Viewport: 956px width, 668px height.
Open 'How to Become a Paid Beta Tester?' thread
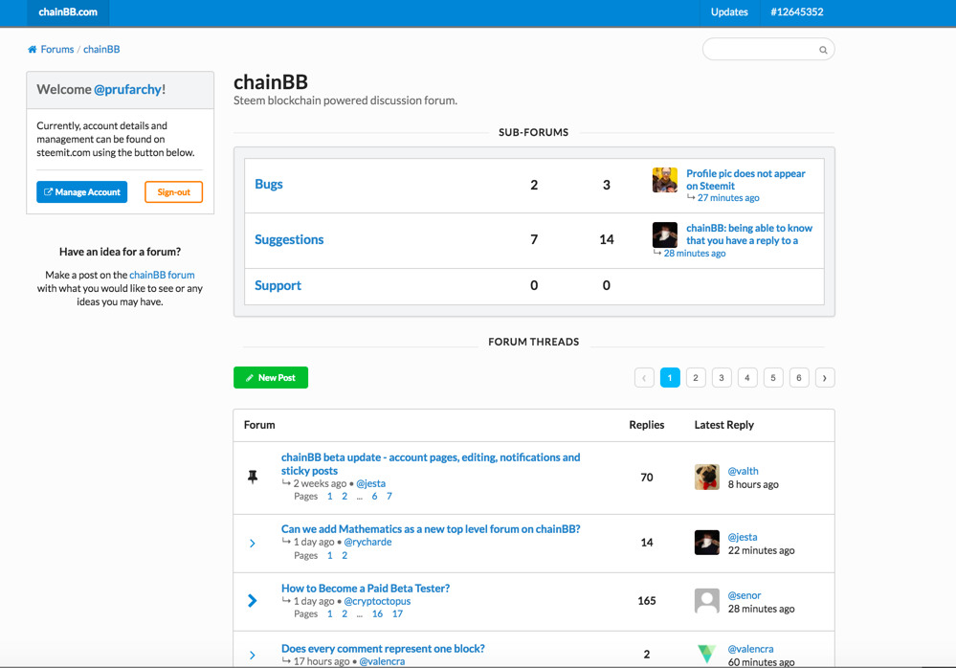[x=366, y=589]
